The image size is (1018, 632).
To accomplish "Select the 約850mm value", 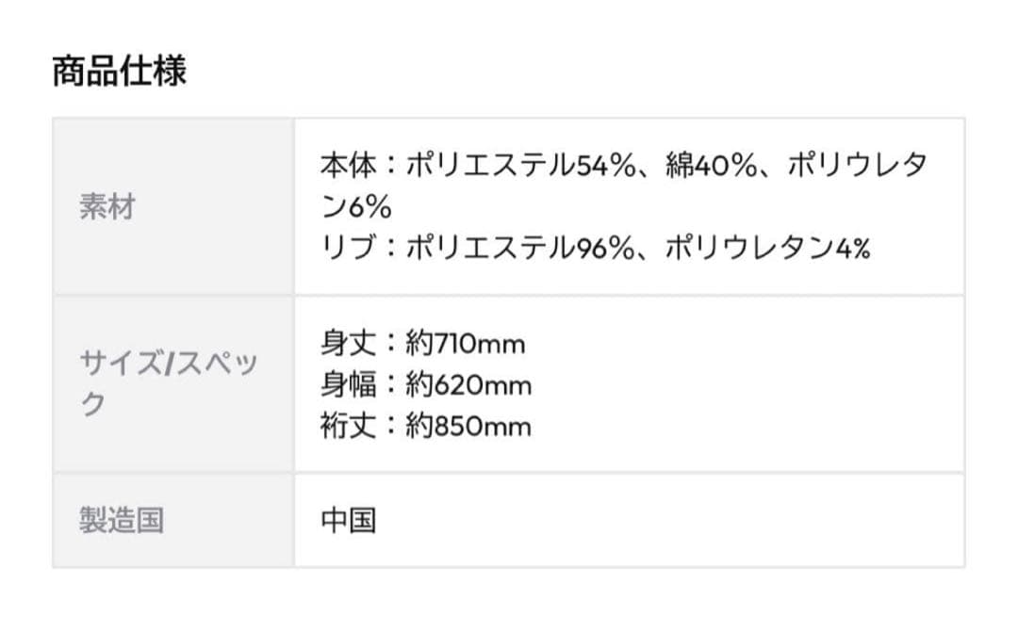I will 468,427.
